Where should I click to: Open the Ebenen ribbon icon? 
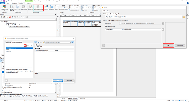click(46, 8)
